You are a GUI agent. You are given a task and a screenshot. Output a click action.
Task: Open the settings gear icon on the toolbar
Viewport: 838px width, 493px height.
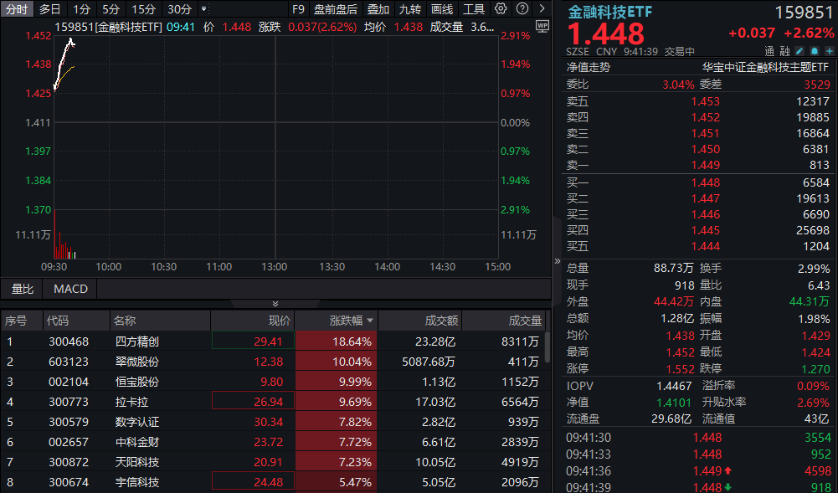[x=502, y=8]
